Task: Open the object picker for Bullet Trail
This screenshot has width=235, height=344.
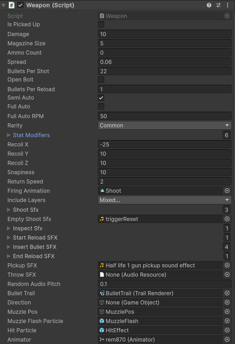Action: point(227,293)
